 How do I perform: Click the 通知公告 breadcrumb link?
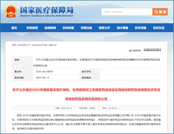(x=53, y=45)
